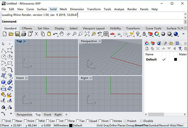Screen dimensions: 188x128
Task: Open the Right viewport dropdown arrow
Action: click(x=91, y=78)
